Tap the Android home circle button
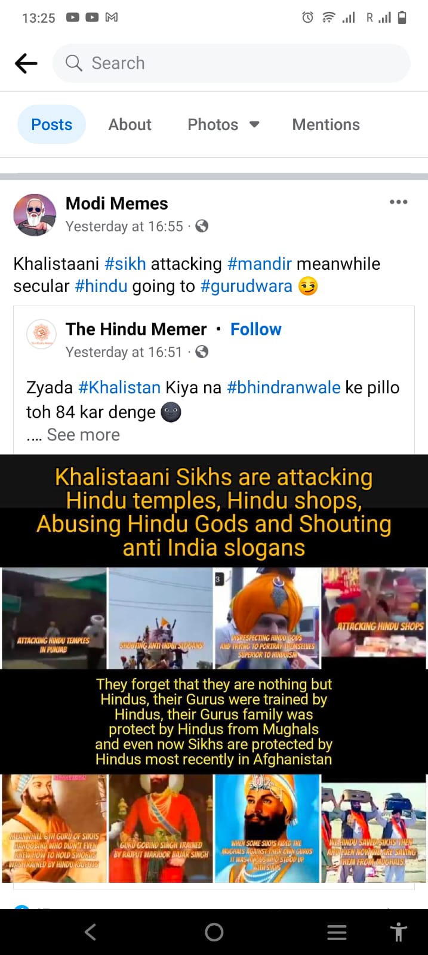Viewport: 428px width, 955px height. (x=214, y=932)
